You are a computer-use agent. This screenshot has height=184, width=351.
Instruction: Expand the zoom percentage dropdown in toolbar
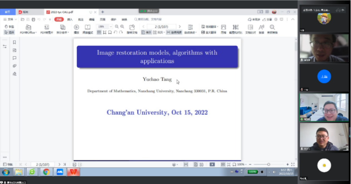(x=111, y=26)
